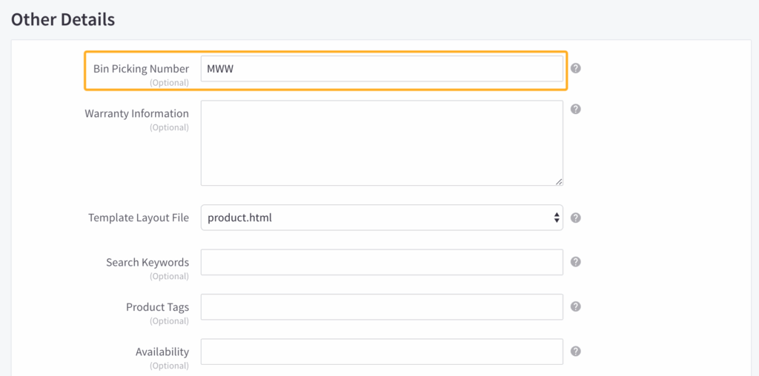
Task: Show help for Template Layout File
Action: [575, 218]
